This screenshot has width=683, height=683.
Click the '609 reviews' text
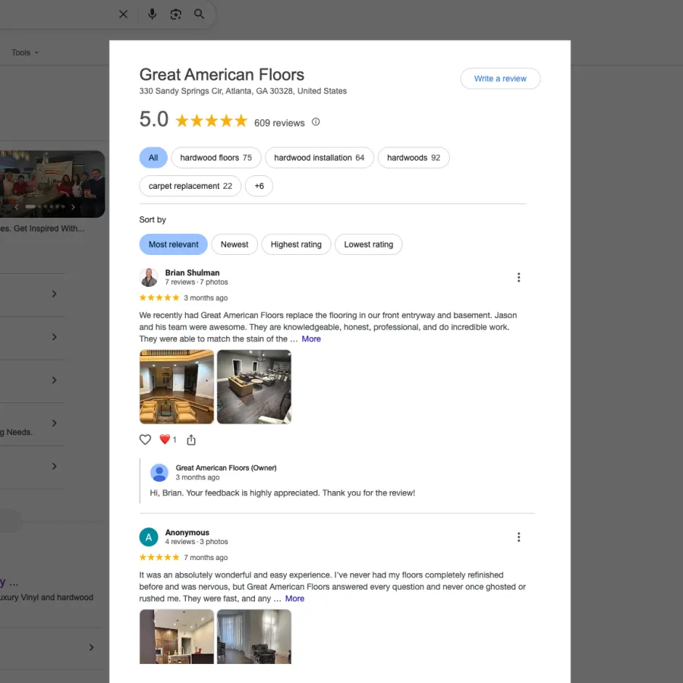click(279, 123)
